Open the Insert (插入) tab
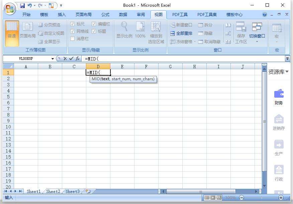The height and width of the screenshot is (204, 293). point(62,15)
